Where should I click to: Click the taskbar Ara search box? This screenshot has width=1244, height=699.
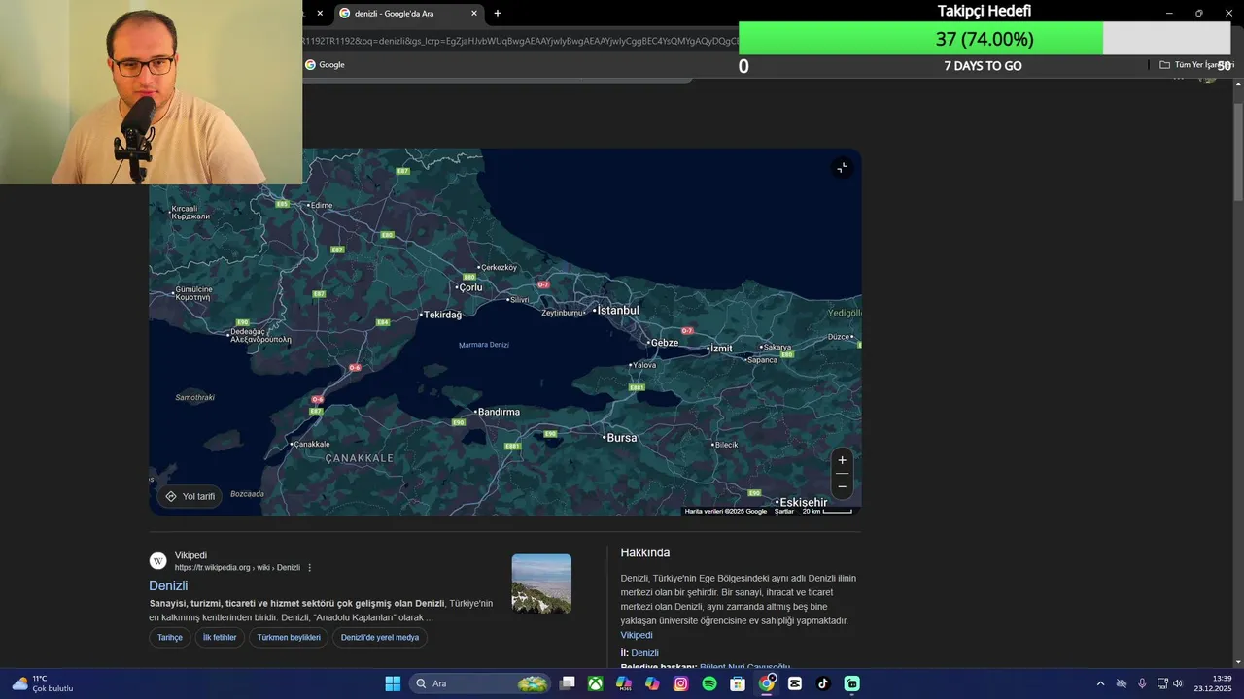(480, 683)
